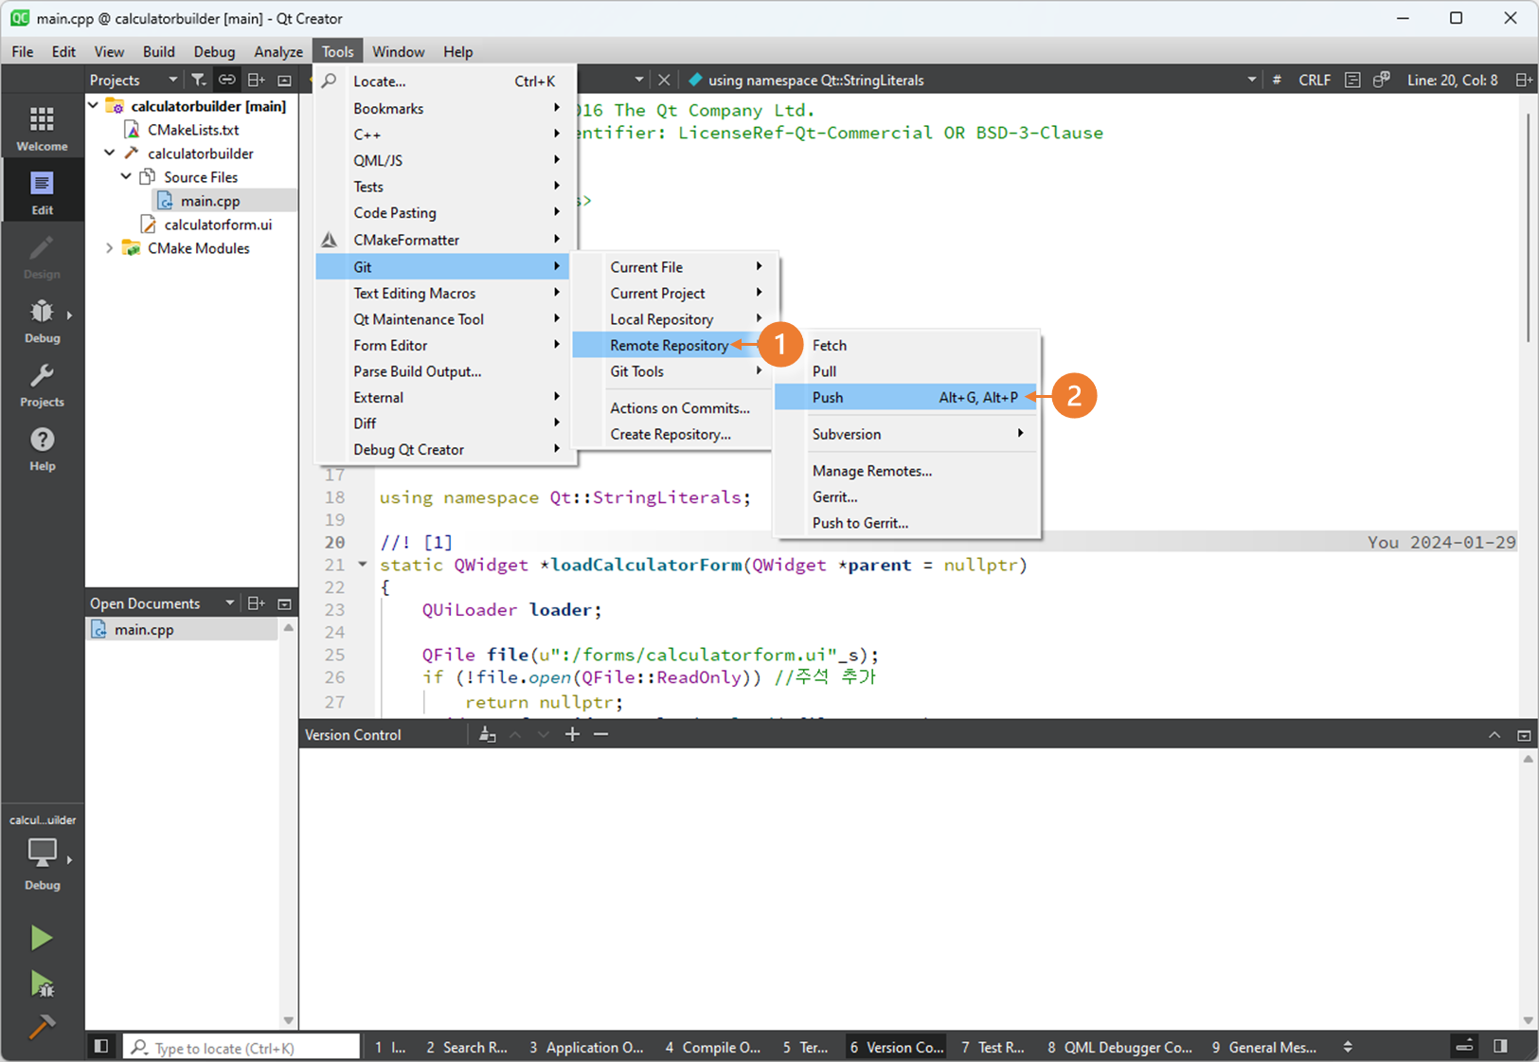Toggle progress details in status bar
Viewport: 1539px width, 1062px height.
[x=1464, y=1046]
